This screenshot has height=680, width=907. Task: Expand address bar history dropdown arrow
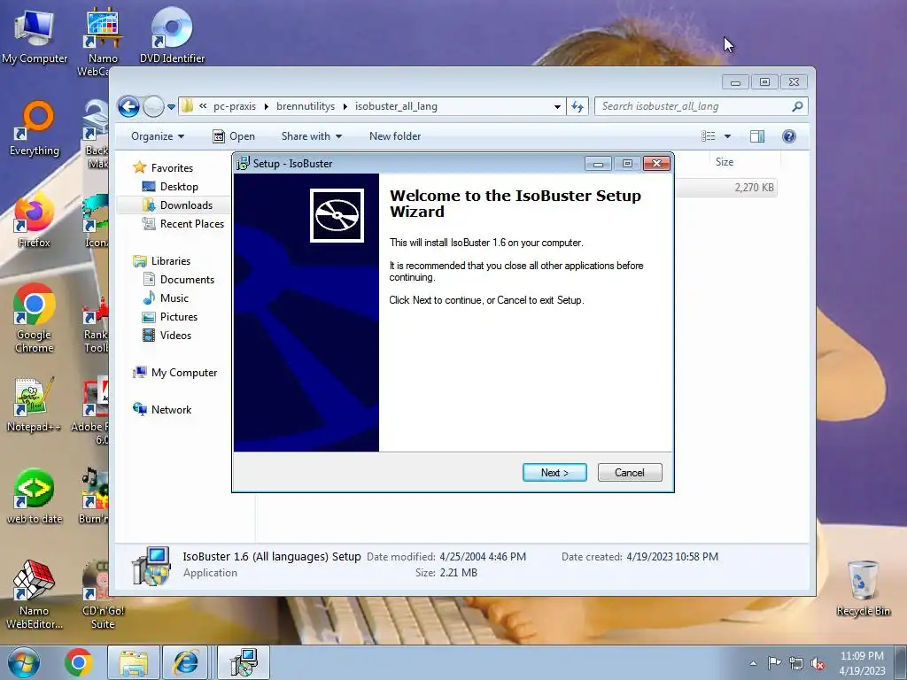tap(557, 106)
